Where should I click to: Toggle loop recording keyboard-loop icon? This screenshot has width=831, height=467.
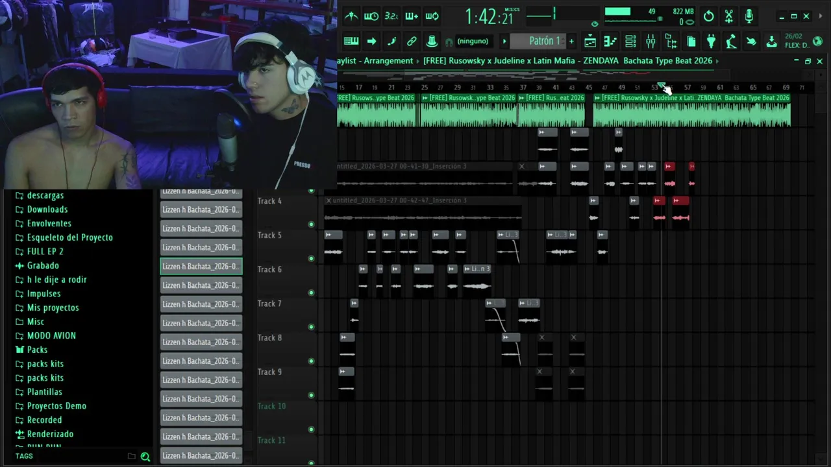pyautogui.click(x=432, y=16)
